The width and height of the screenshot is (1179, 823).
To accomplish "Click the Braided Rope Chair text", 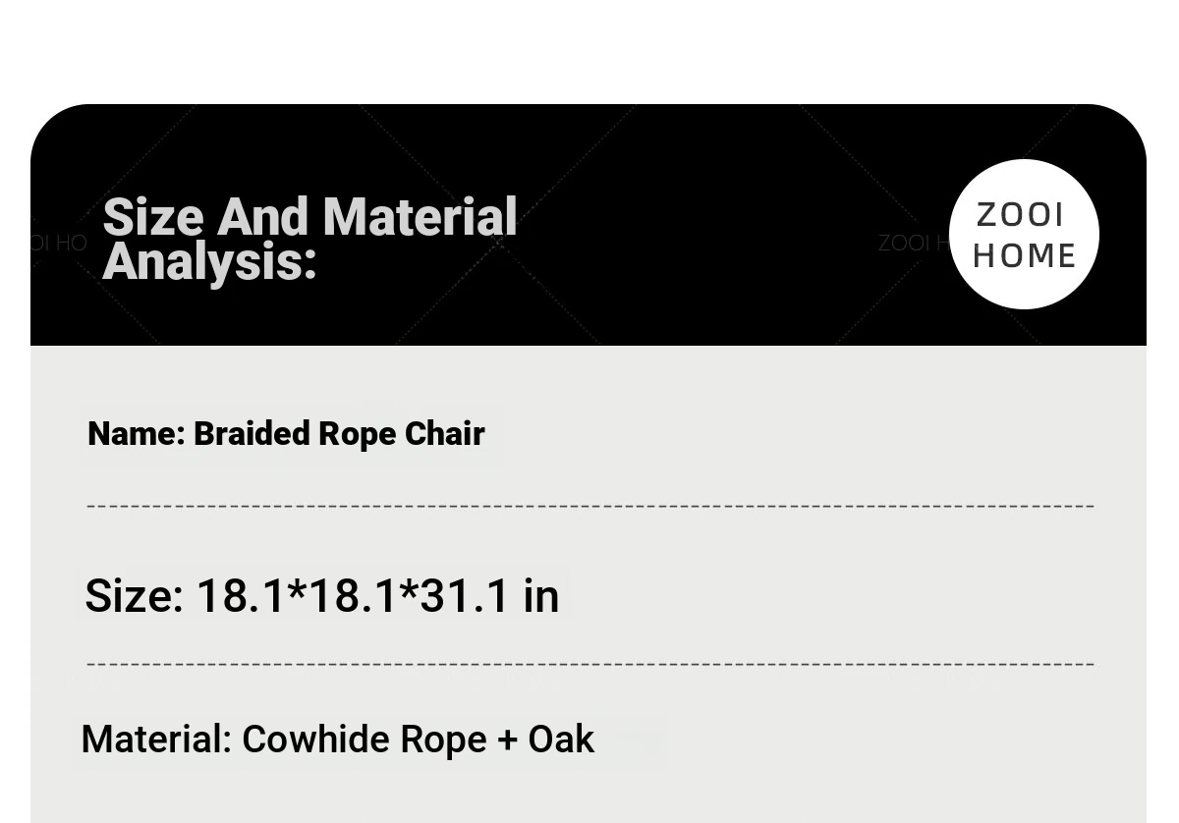I will 339,434.
